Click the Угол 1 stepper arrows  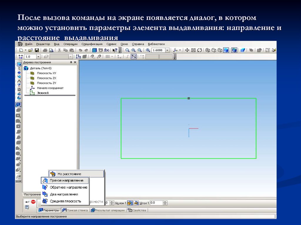(165, 203)
